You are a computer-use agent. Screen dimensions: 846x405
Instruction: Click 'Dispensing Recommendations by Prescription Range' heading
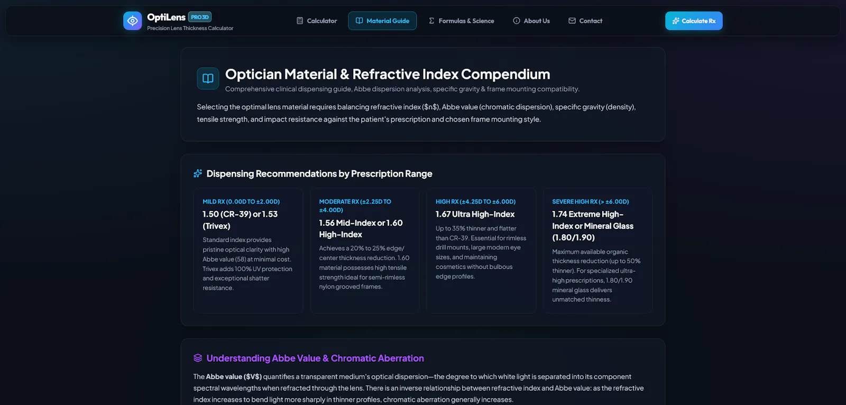(319, 173)
